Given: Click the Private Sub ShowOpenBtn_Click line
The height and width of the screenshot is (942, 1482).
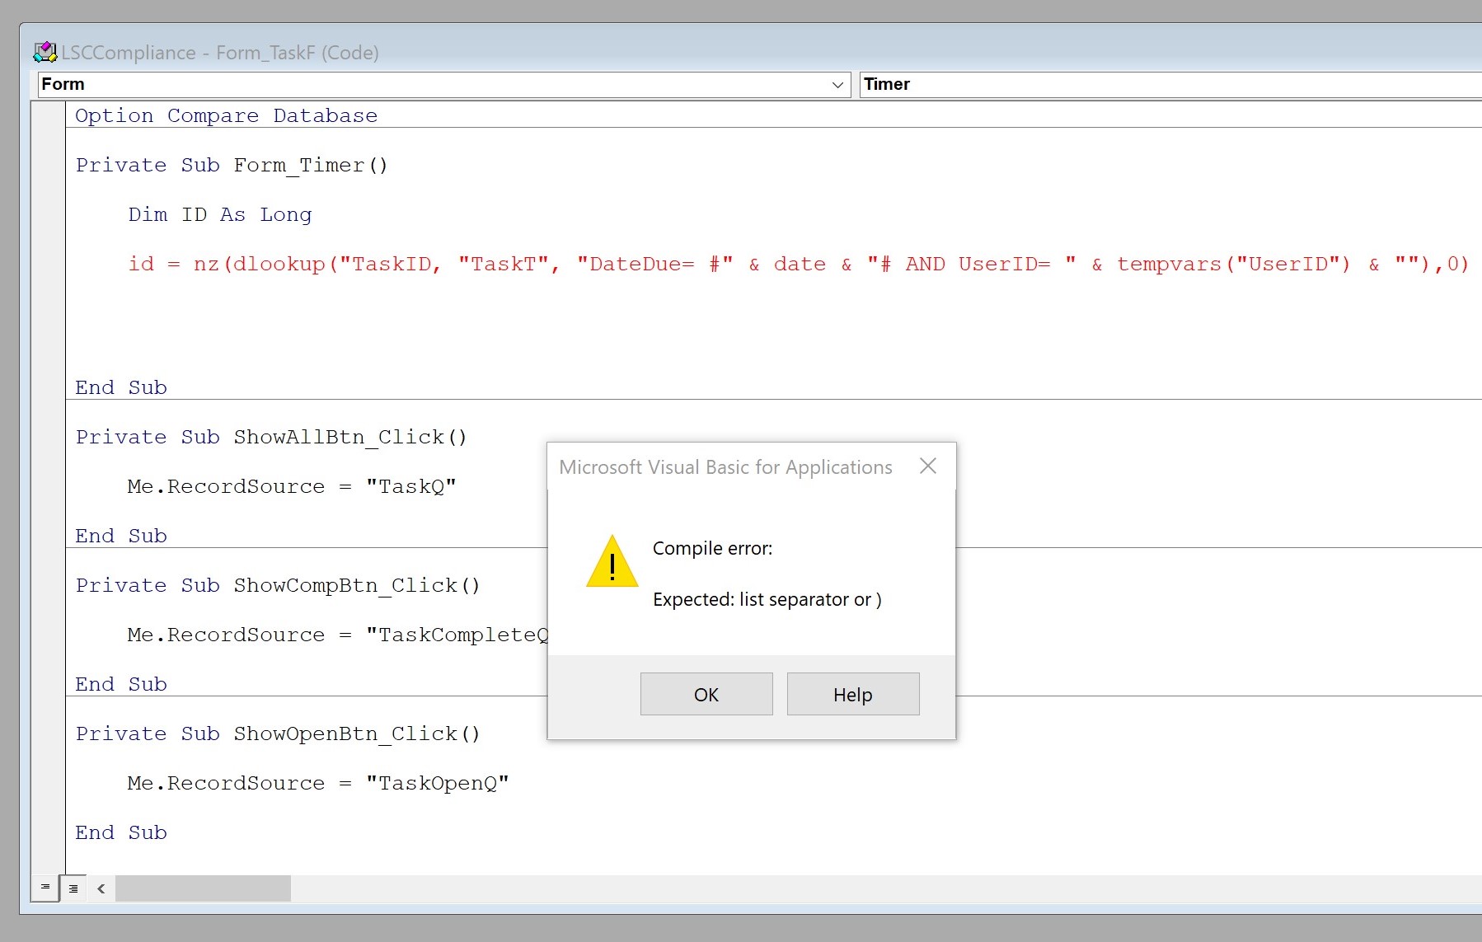Looking at the screenshot, I should tap(278, 734).
